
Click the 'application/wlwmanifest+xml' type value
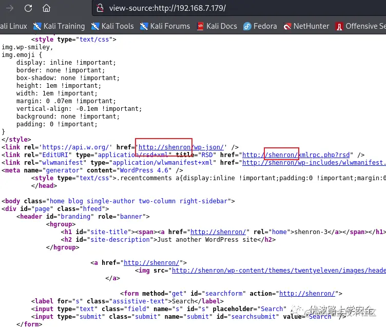163,163
